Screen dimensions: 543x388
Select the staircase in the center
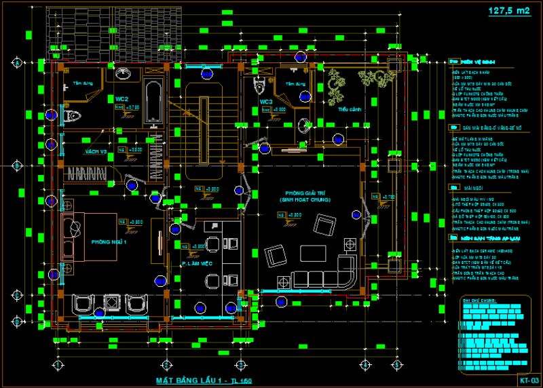pyautogui.click(x=203, y=131)
